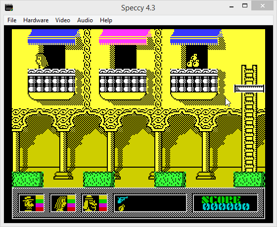Minimize the Speccy window
The image size is (277, 227).
231,6
